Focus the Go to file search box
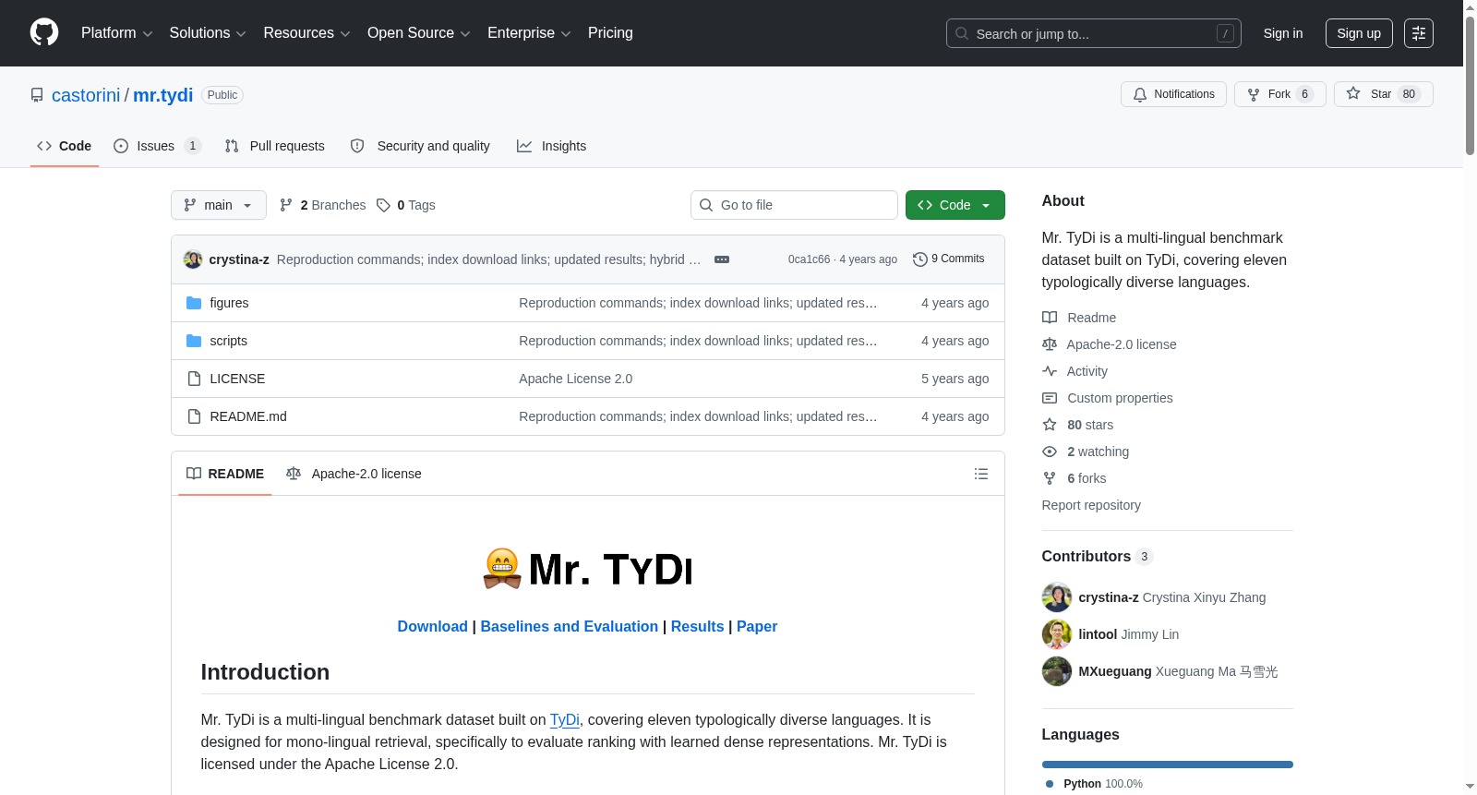The height and width of the screenshot is (795, 1477). click(794, 205)
